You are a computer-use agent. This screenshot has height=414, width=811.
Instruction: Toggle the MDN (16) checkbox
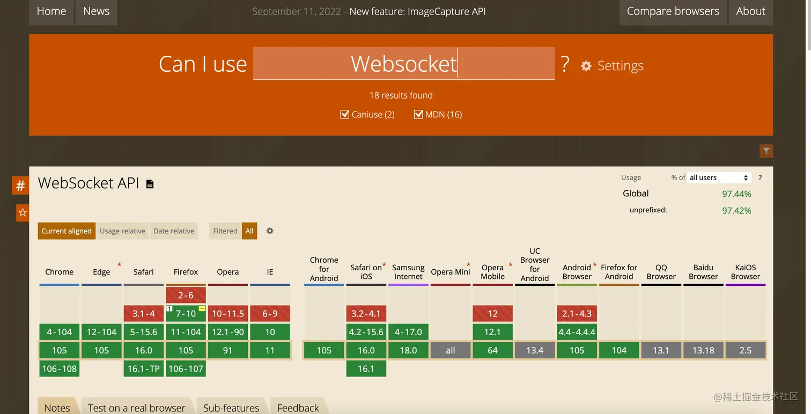pyautogui.click(x=418, y=114)
